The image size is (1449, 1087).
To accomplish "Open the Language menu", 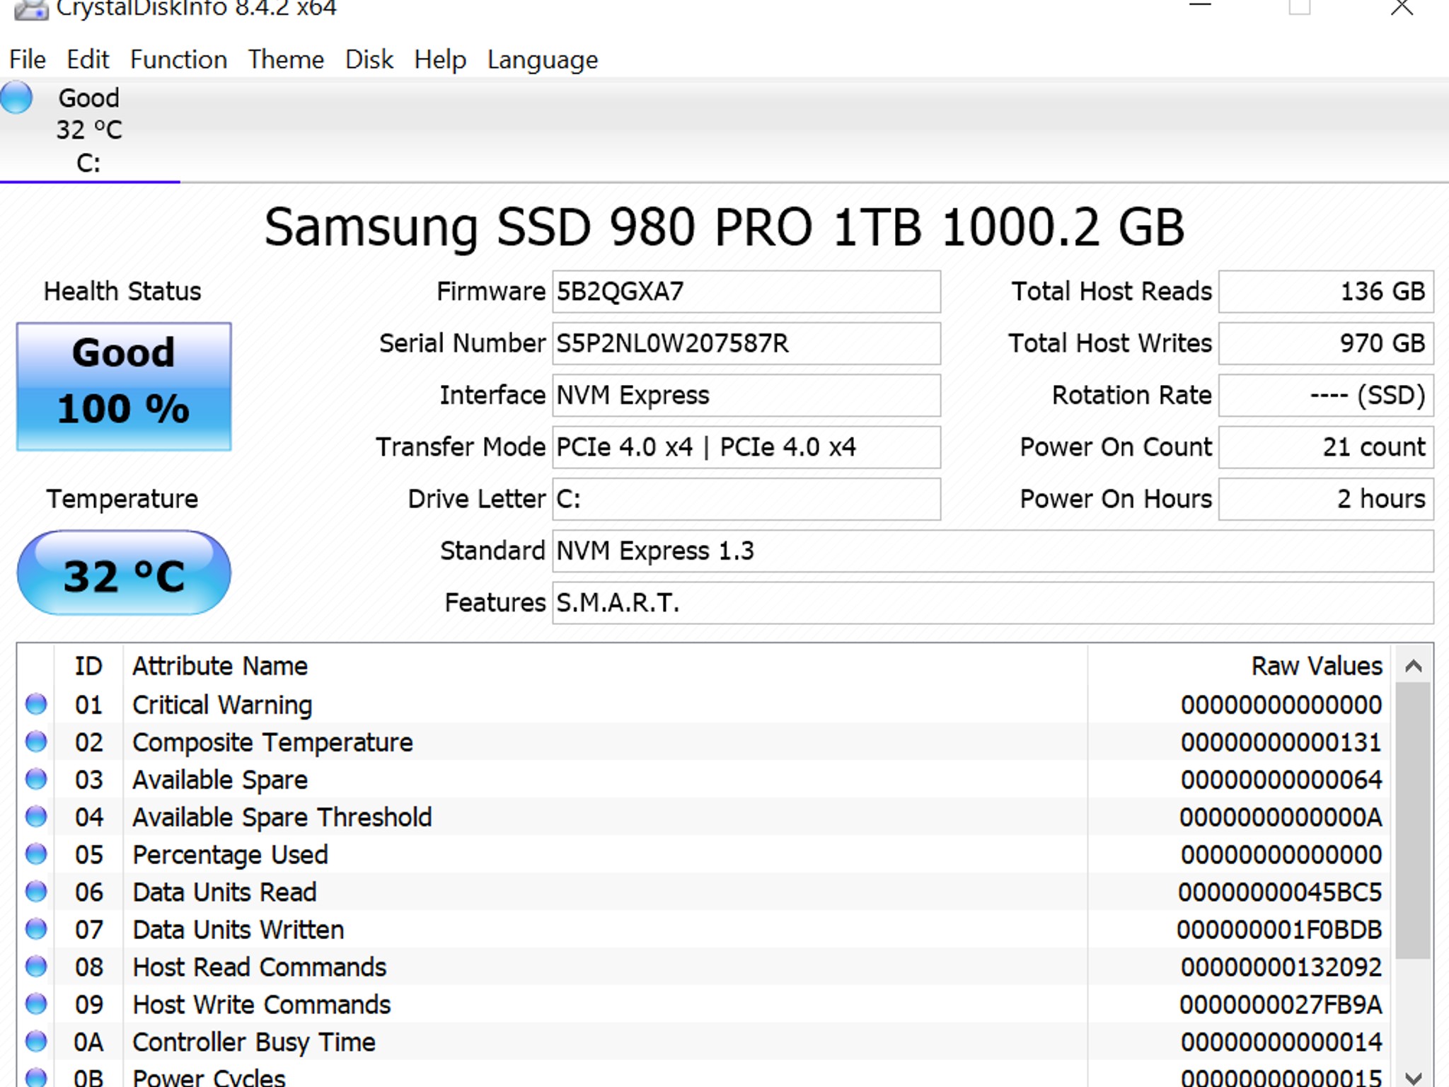I will [542, 59].
